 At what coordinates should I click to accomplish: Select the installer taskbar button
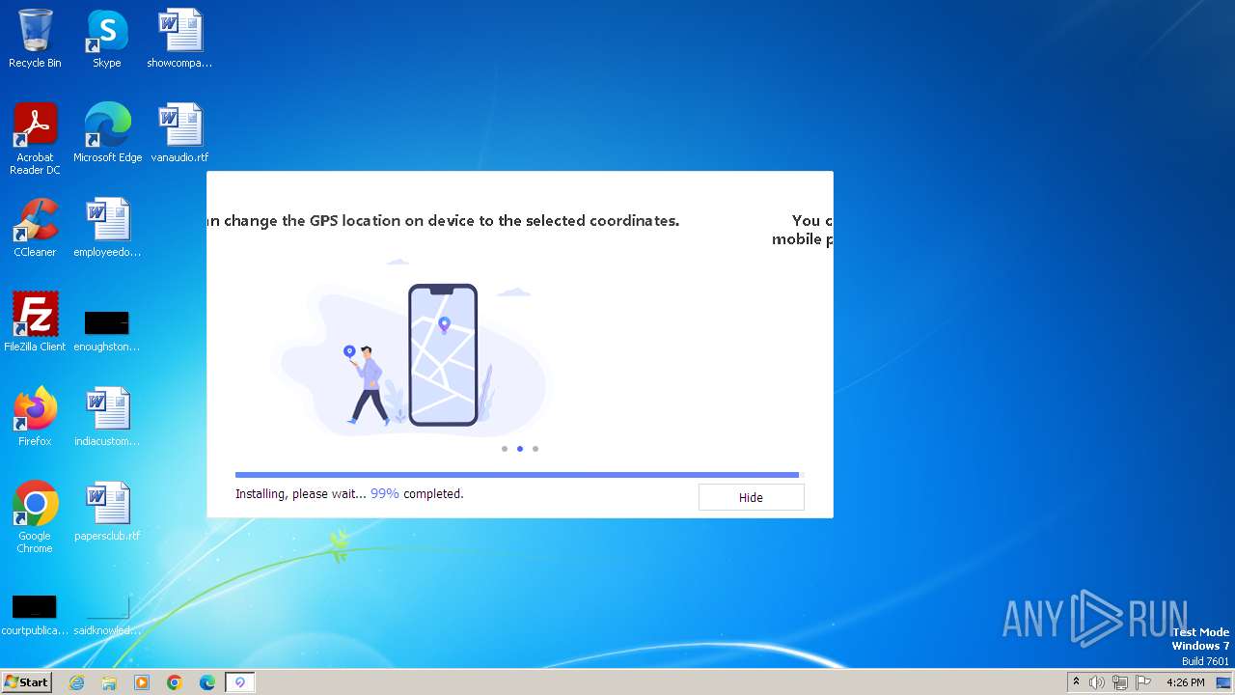pos(240,682)
